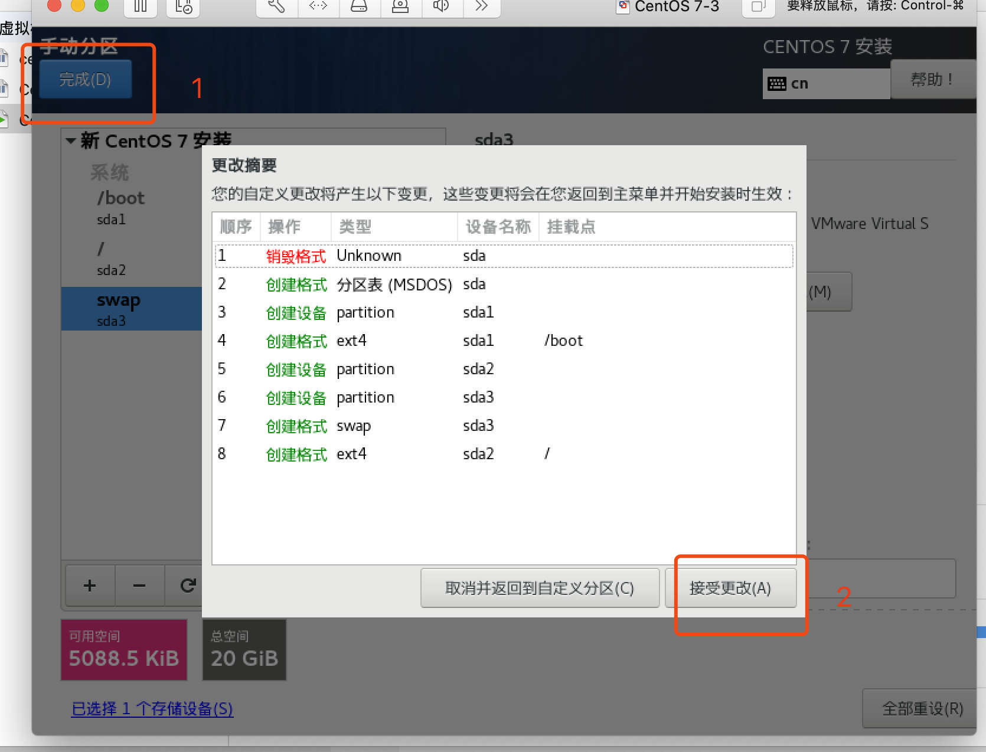This screenshot has width=986, height=752.
Task: Click the VMware pause icon in toolbar
Action: pyautogui.click(x=141, y=6)
